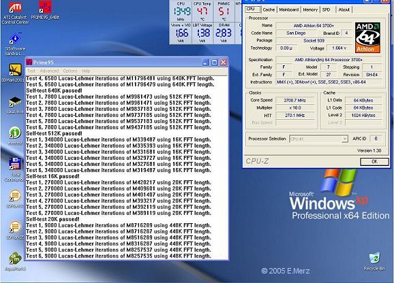Select the Recycle Bin icon
Viewport: 394px width, 283px height.
click(x=374, y=261)
